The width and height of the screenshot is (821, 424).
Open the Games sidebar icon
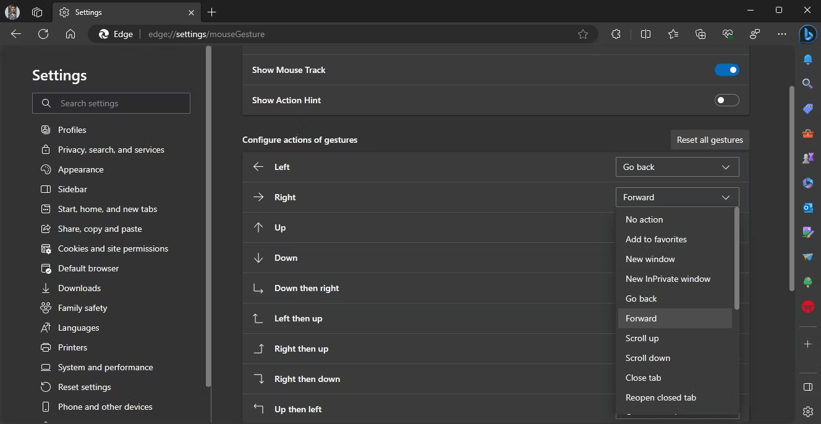807,158
